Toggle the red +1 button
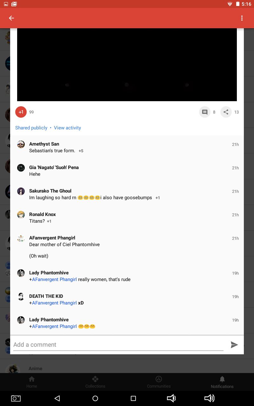 (x=21, y=112)
